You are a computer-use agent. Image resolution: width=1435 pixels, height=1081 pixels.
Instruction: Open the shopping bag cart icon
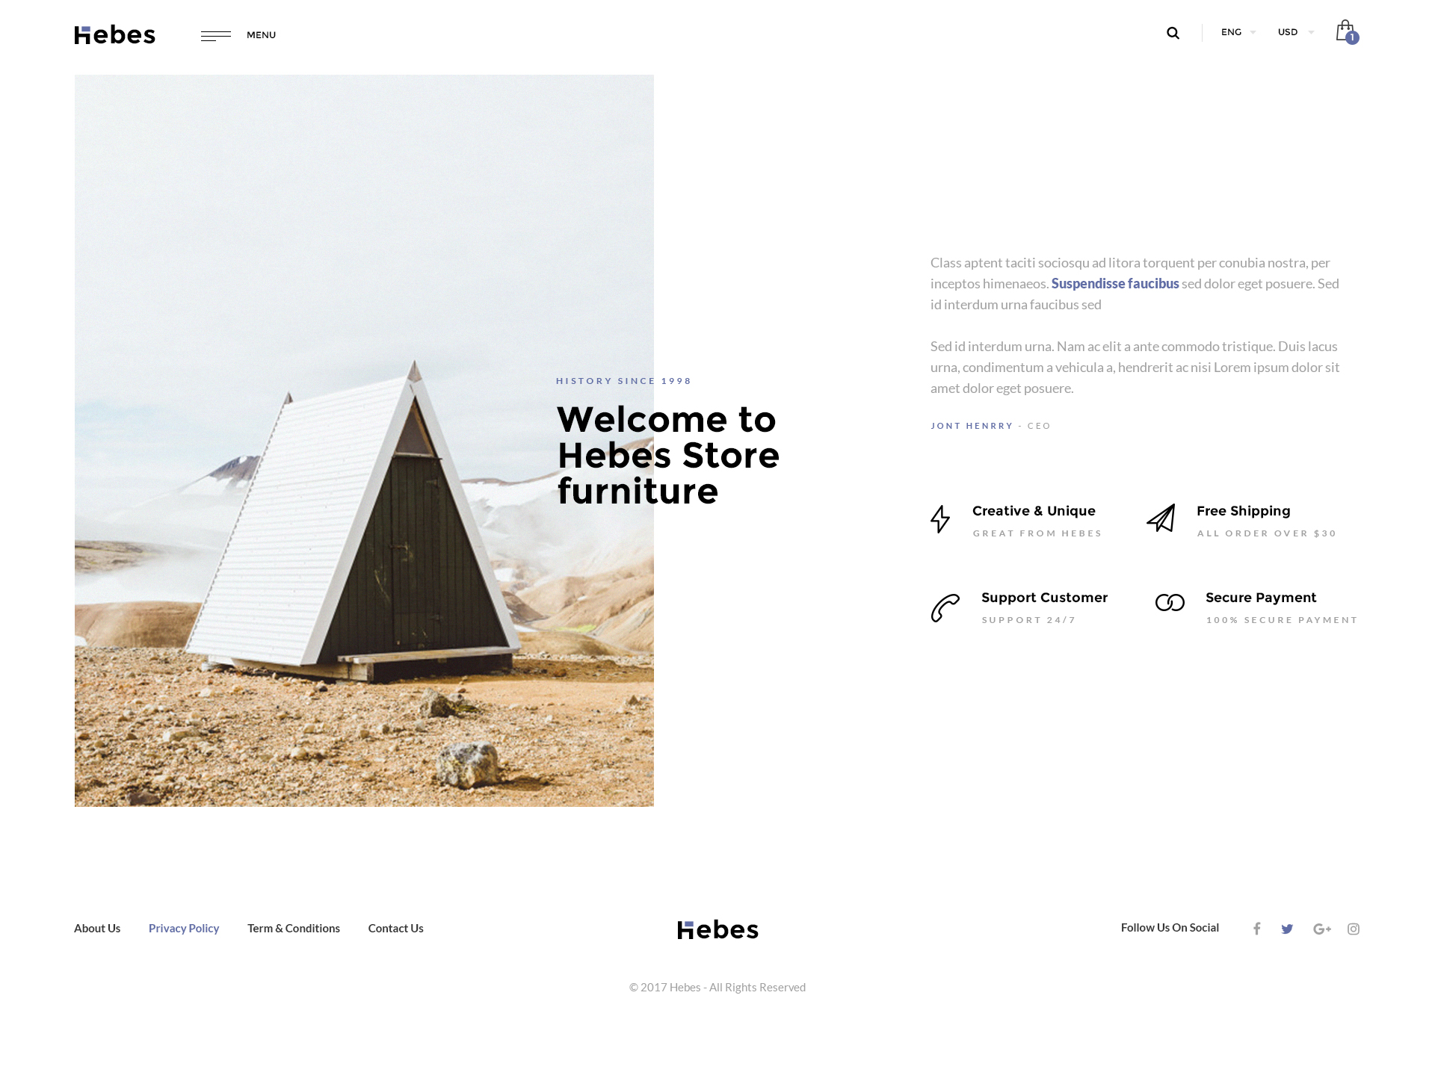1347,31
